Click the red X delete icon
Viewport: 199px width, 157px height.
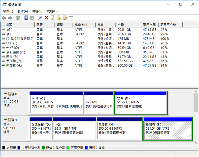point(46,18)
